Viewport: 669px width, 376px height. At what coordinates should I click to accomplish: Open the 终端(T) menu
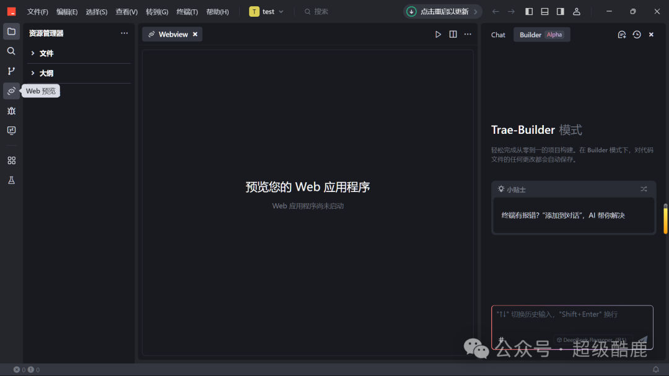pyautogui.click(x=187, y=12)
